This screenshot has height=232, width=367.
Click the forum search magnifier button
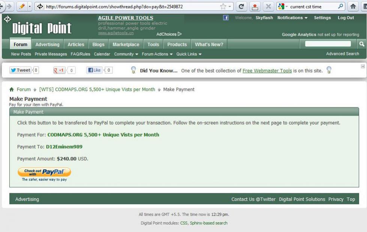click(x=362, y=44)
